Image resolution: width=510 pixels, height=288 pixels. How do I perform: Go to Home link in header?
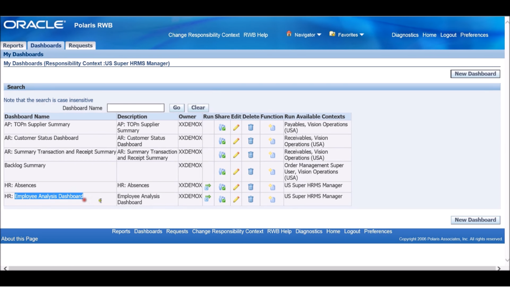point(429,35)
